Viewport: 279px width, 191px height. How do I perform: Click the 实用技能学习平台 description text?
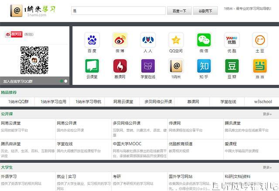(14, 130)
